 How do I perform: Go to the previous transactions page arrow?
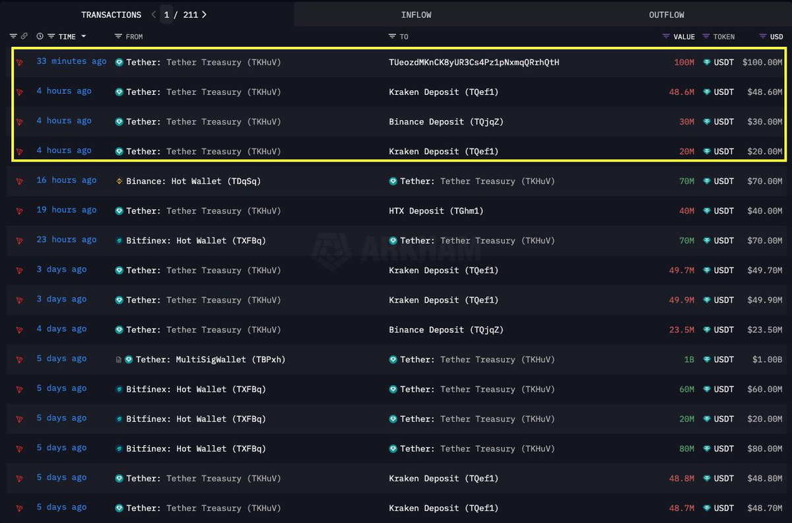point(154,15)
